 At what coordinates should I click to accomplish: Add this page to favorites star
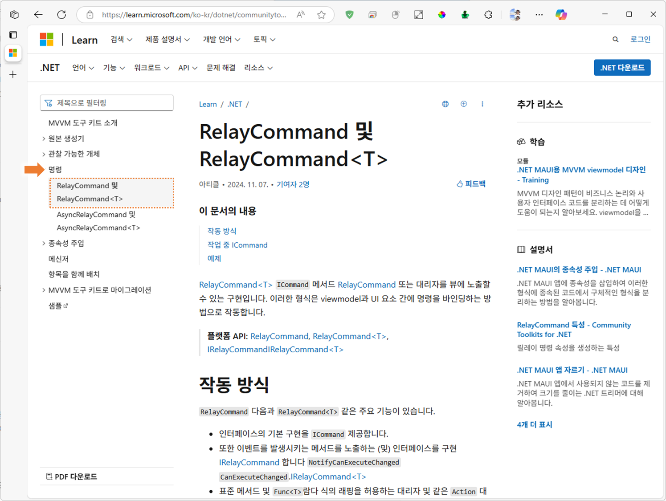(321, 15)
